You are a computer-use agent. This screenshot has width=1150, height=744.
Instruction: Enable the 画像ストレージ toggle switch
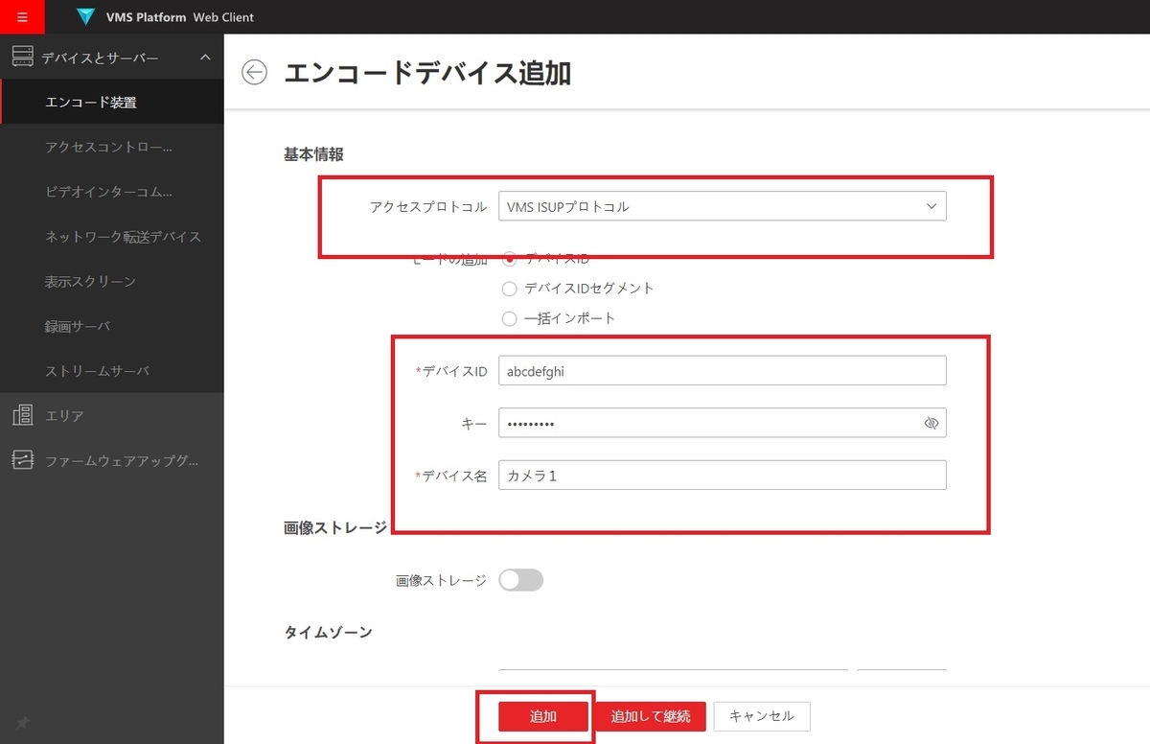(x=521, y=580)
